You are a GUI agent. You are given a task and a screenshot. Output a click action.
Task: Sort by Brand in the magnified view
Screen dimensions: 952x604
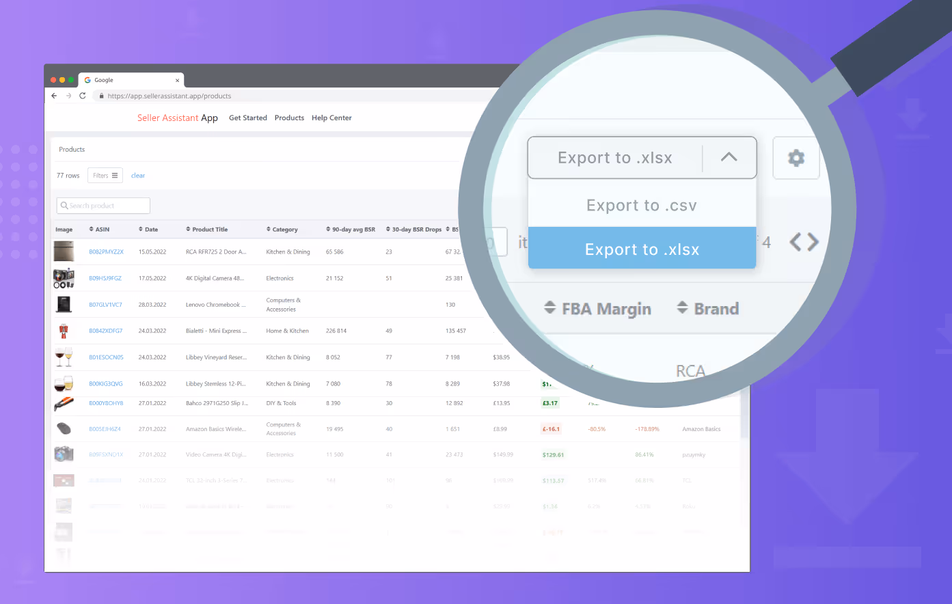(708, 309)
